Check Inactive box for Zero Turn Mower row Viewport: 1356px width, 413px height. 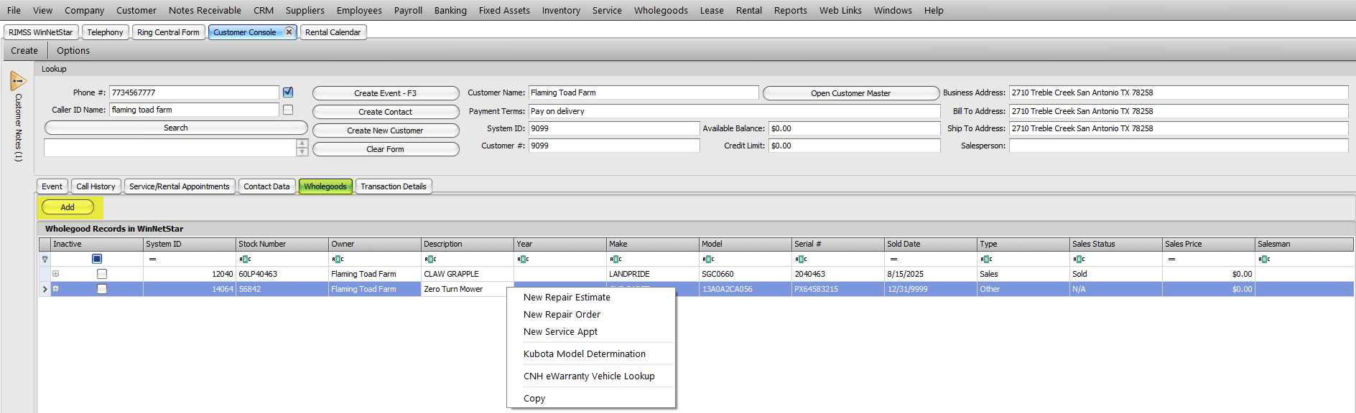[102, 289]
